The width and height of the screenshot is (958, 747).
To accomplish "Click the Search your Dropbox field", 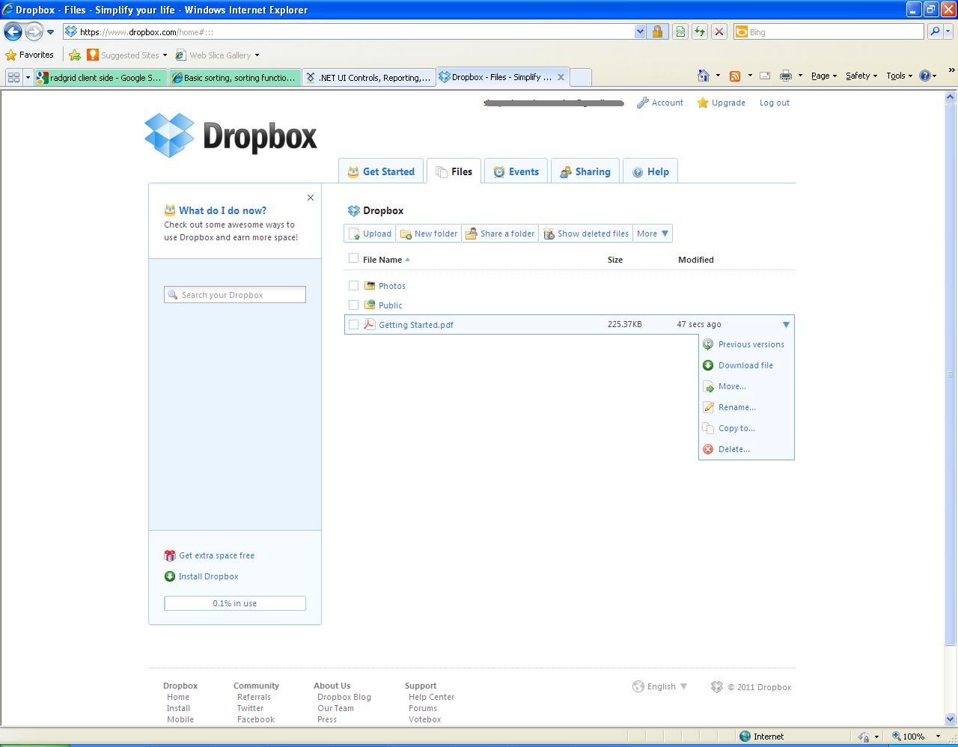I will pos(235,295).
